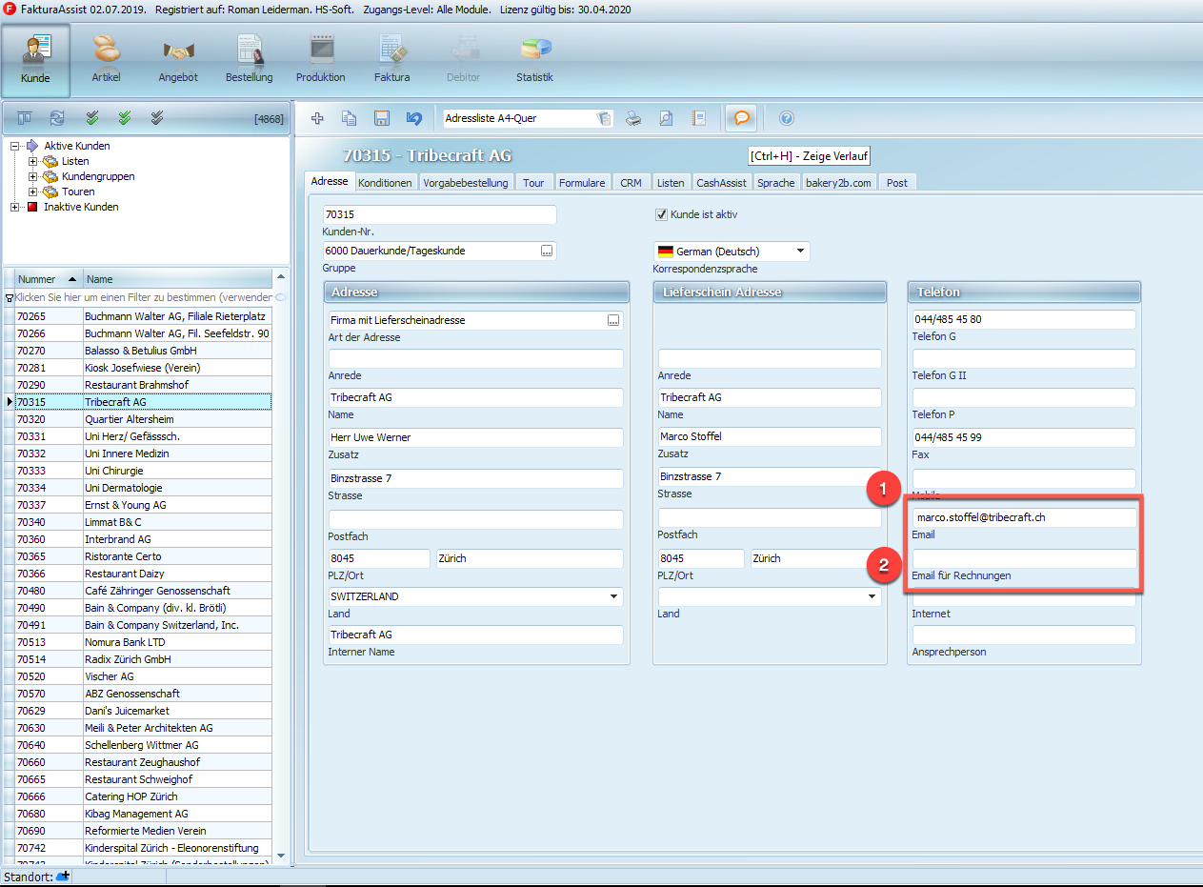The width and height of the screenshot is (1203, 887).
Task: Open help with the question mark icon
Action: [787, 118]
